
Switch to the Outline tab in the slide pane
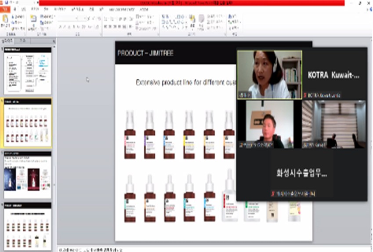[22, 41]
